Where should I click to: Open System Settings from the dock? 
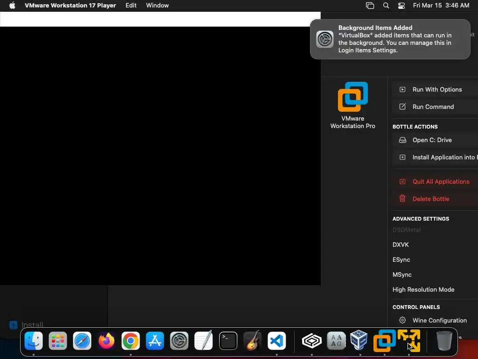click(179, 341)
